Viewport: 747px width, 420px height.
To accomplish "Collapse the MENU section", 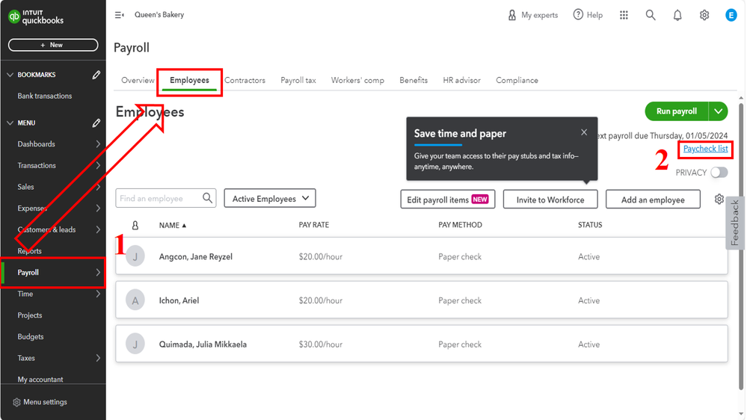I will coord(10,123).
